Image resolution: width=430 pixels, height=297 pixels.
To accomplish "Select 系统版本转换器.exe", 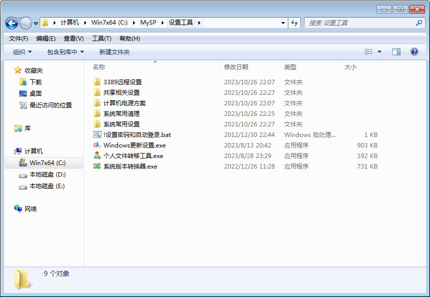I will point(125,166).
